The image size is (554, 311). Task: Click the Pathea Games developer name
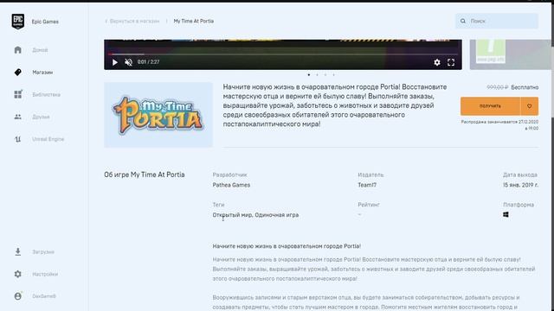[x=231, y=185]
